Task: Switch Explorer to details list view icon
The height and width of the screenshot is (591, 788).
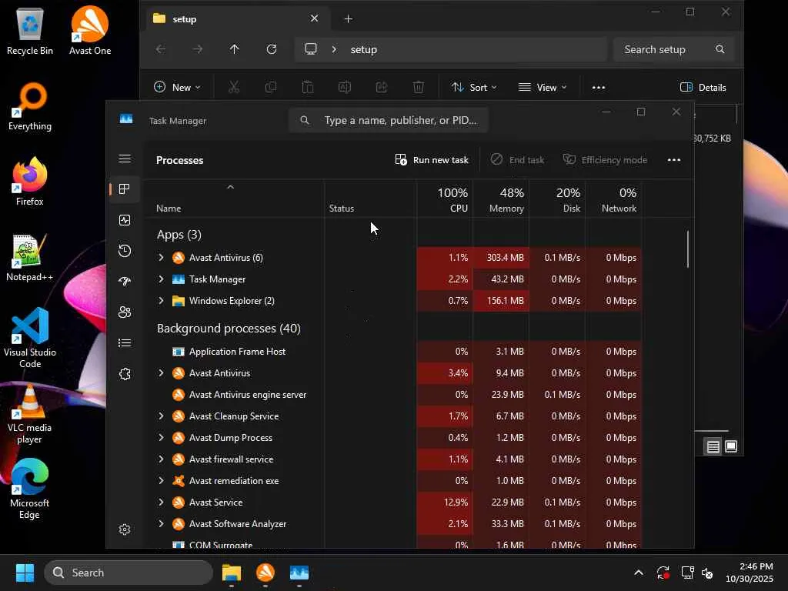Action: [x=713, y=446]
